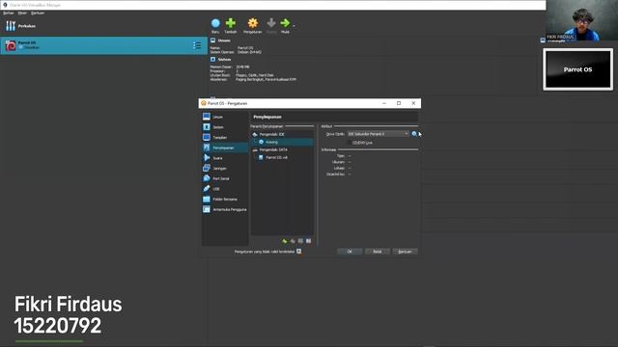Open the Suara settings category
The width and height of the screenshot is (618, 347).
pyautogui.click(x=225, y=158)
